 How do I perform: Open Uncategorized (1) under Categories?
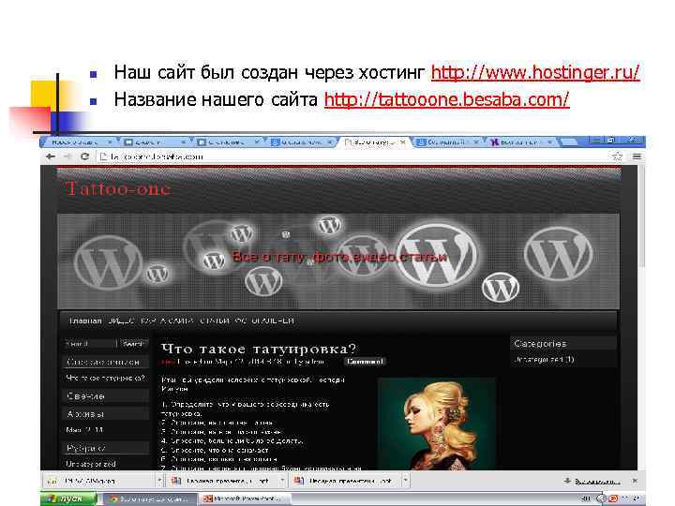(x=544, y=359)
